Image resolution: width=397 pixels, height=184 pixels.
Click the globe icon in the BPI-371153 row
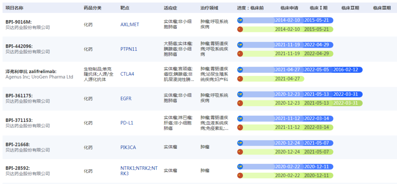coord(240,119)
